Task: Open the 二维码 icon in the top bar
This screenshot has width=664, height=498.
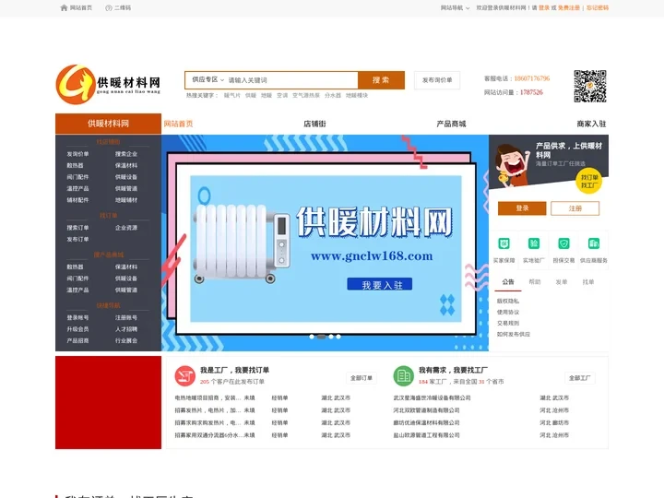Action: (109, 7)
